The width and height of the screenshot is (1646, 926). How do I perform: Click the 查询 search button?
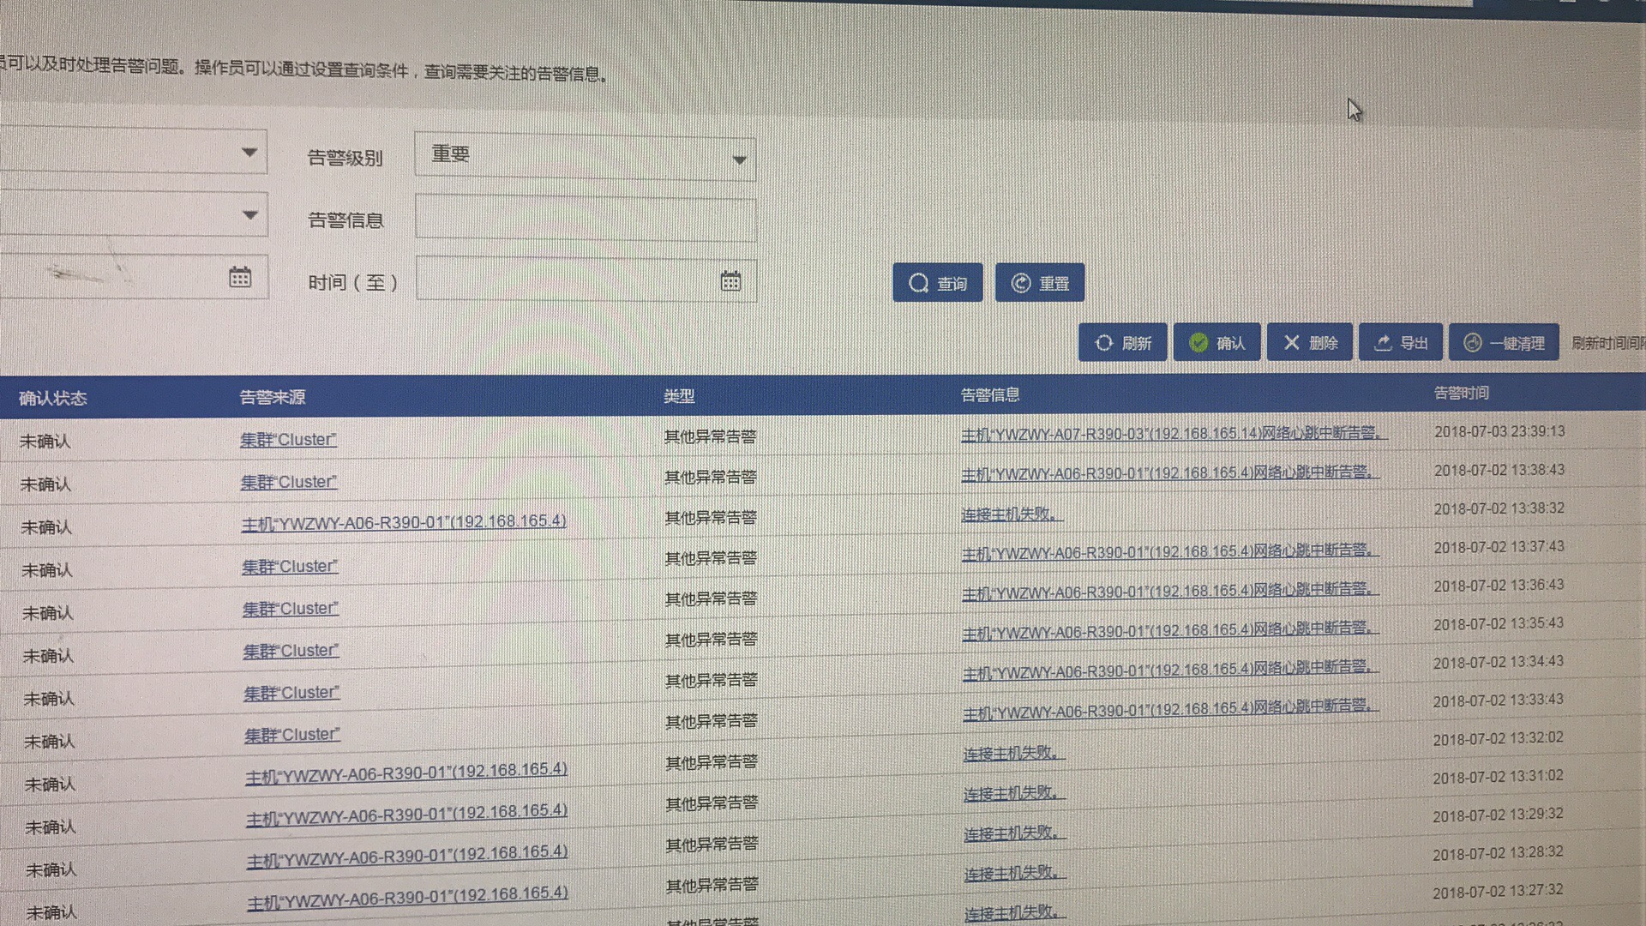click(937, 283)
